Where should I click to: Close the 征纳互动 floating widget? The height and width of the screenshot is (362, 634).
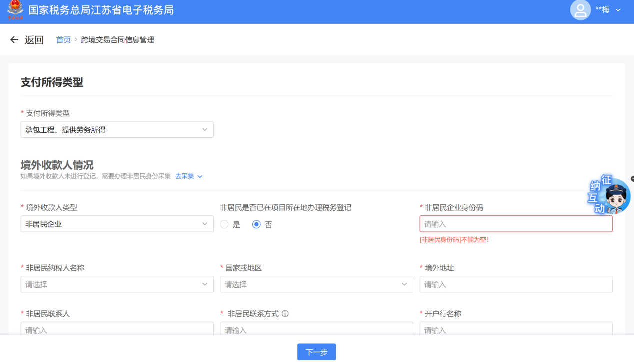click(632, 178)
